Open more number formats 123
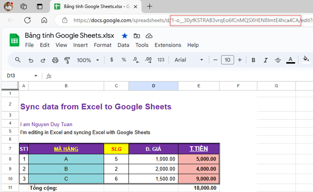This screenshot has height=192, width=313. coord(161,60)
